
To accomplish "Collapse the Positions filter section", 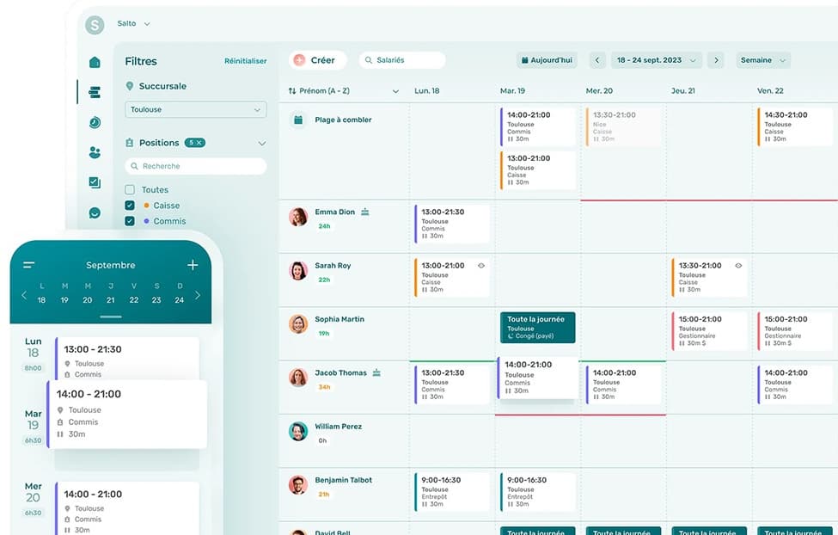I will (x=262, y=144).
